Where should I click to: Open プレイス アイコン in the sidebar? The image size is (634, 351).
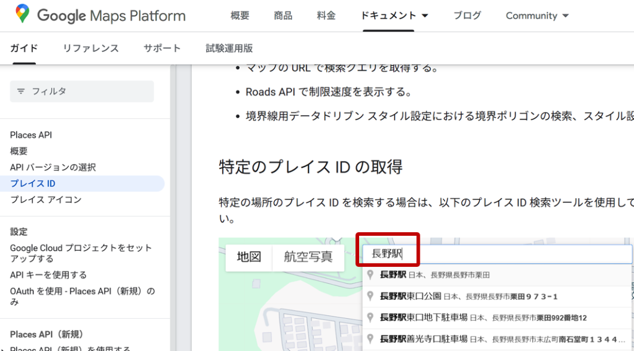(x=46, y=200)
